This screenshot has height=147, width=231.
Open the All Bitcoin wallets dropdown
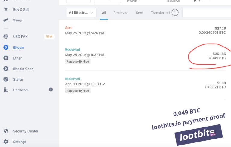(81, 13)
